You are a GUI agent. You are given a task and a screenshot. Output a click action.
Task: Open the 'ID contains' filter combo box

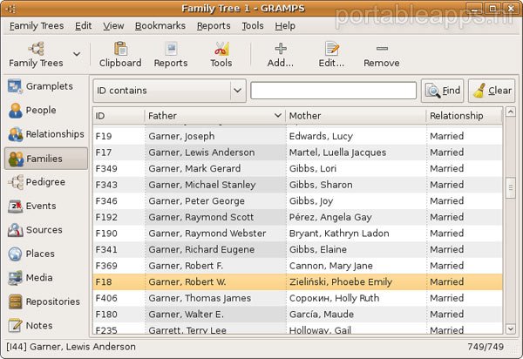click(169, 91)
